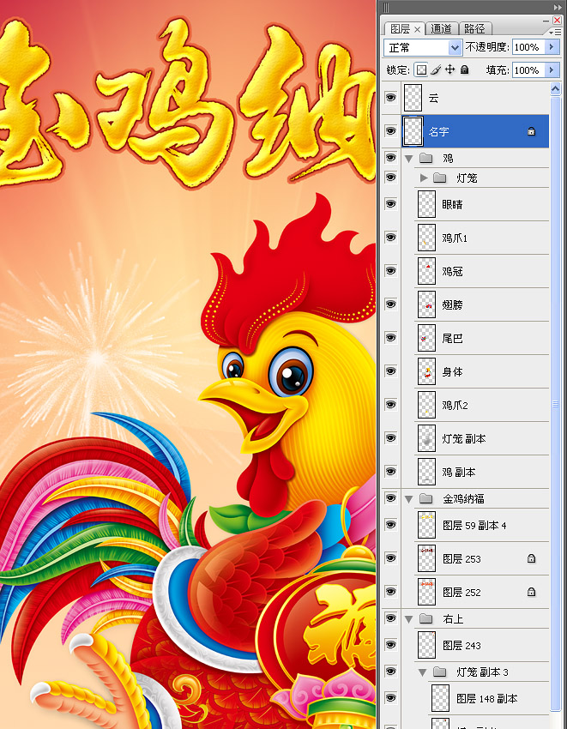
Task: Select the 灯笼 副本 3 folder icon
Action: point(439,672)
